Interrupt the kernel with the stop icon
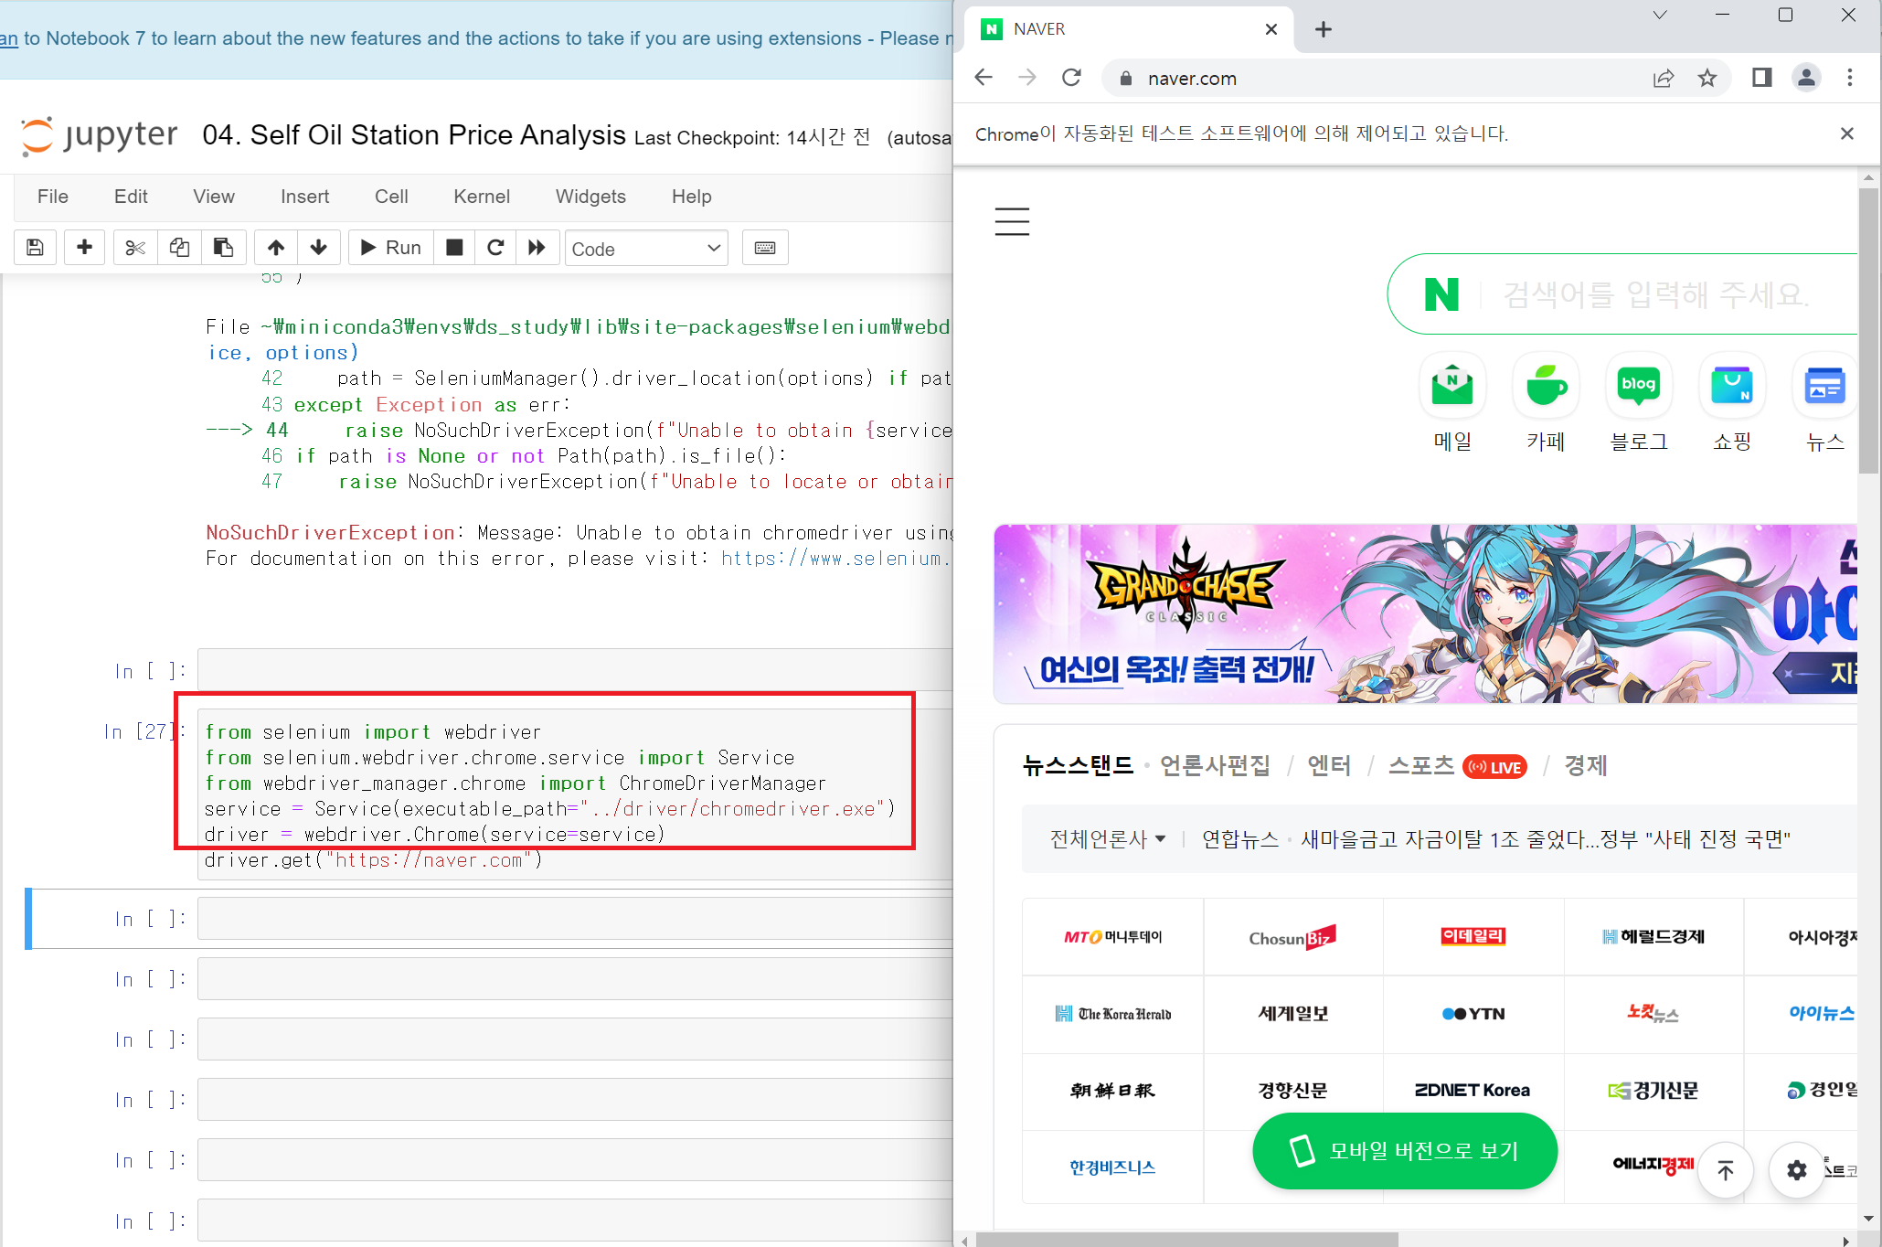This screenshot has width=1882, height=1247. pyautogui.click(x=454, y=248)
